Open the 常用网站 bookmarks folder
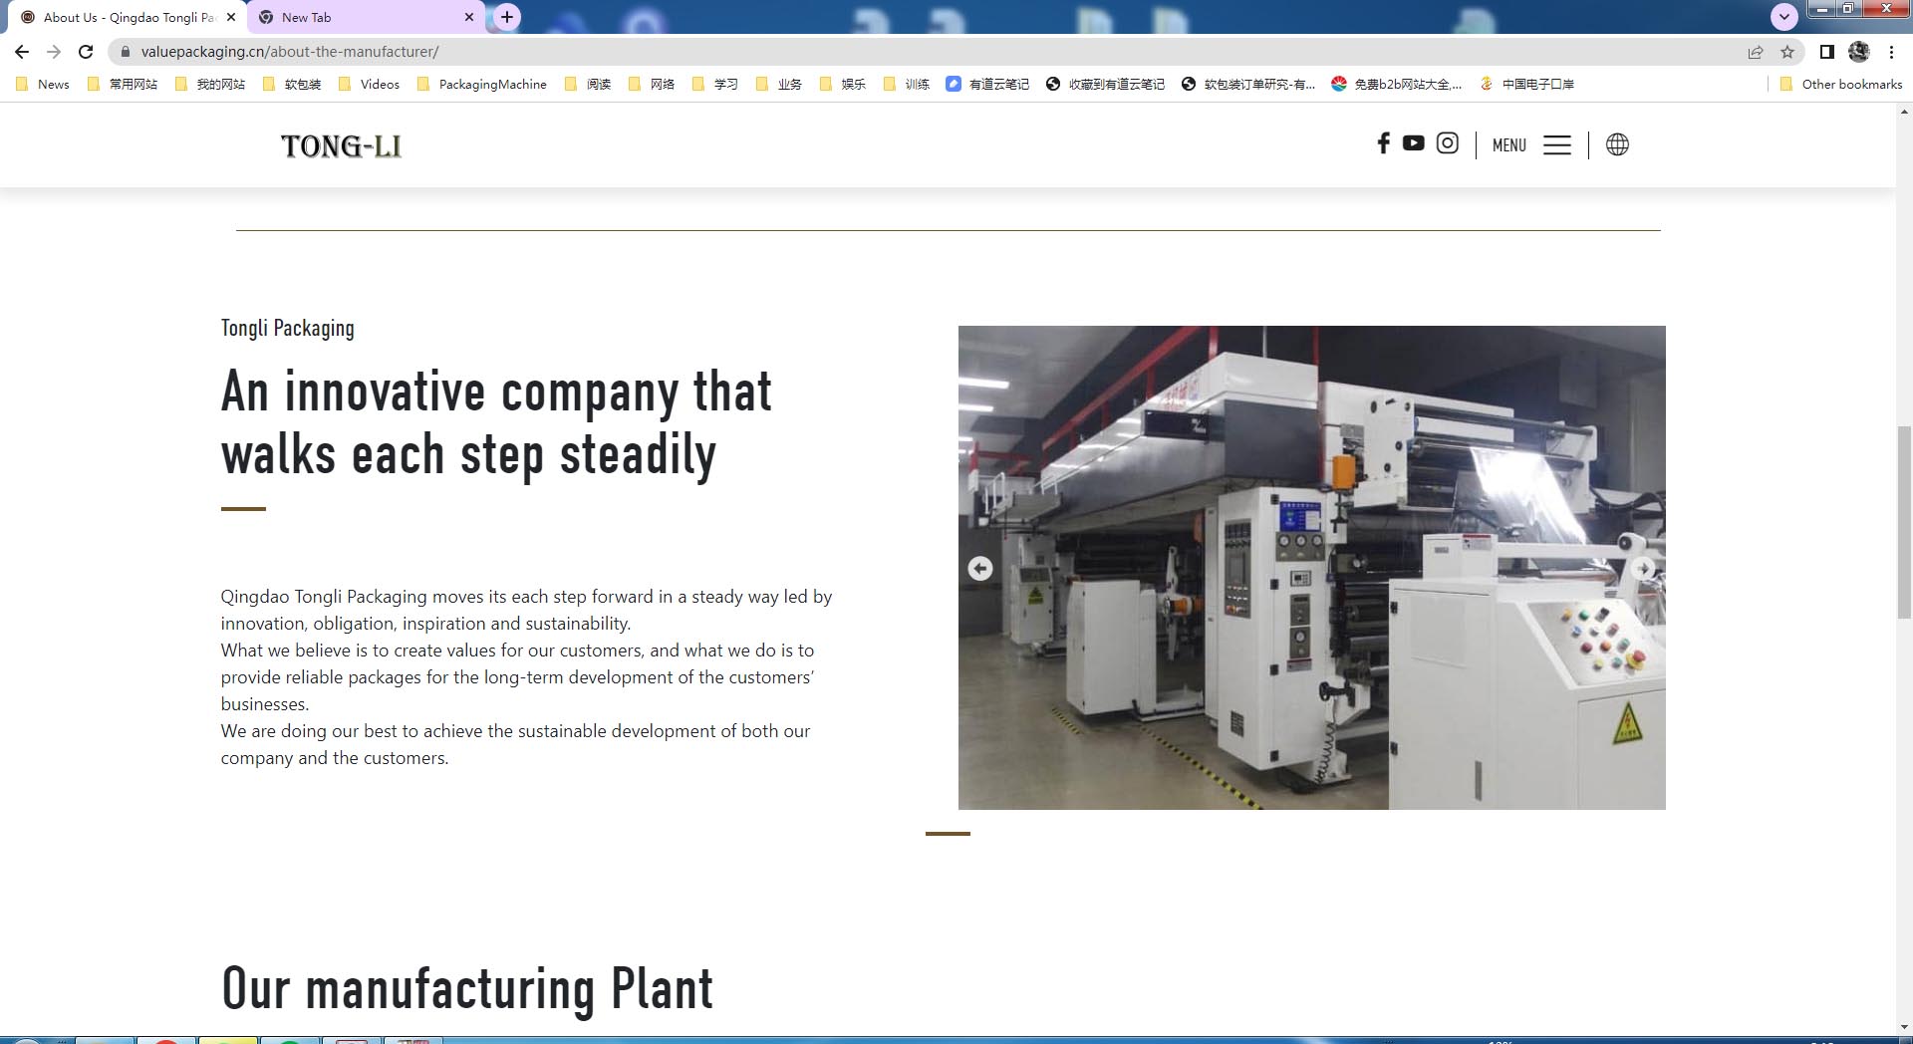Viewport: 1913px width, 1044px height. [x=123, y=84]
